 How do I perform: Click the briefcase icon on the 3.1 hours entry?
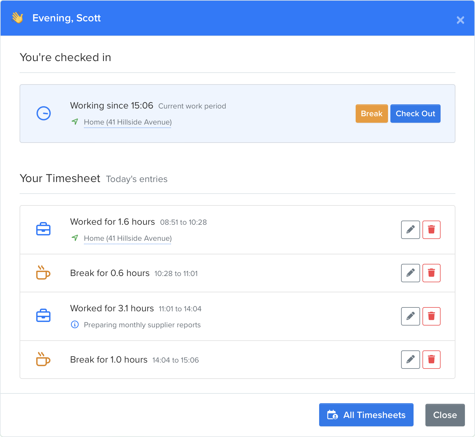[x=43, y=316]
